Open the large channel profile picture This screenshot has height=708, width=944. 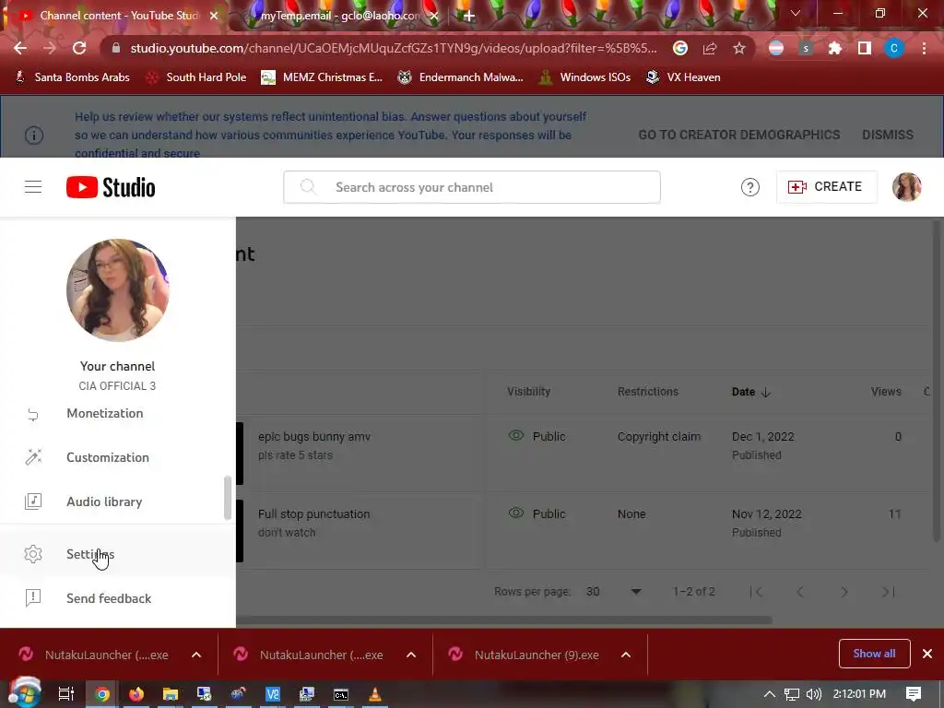117,290
